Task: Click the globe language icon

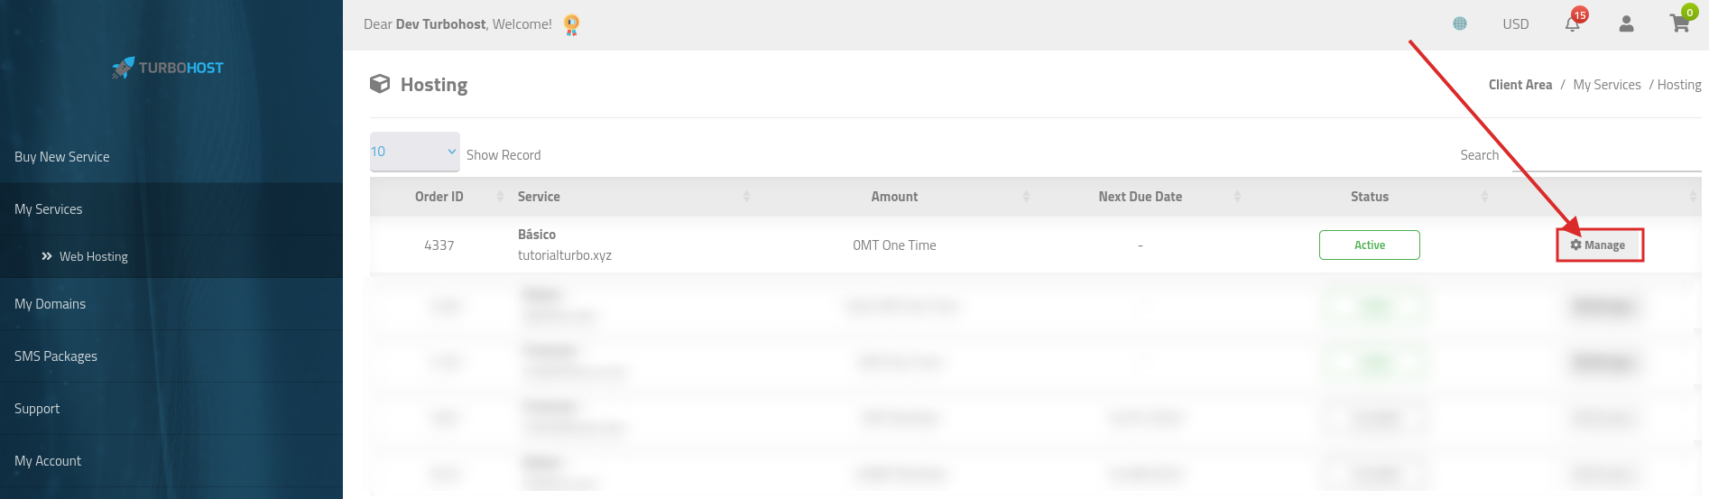Action: tap(1460, 23)
